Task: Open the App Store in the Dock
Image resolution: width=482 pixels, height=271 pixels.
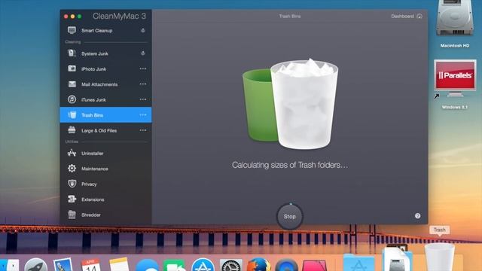Action: coord(203,265)
